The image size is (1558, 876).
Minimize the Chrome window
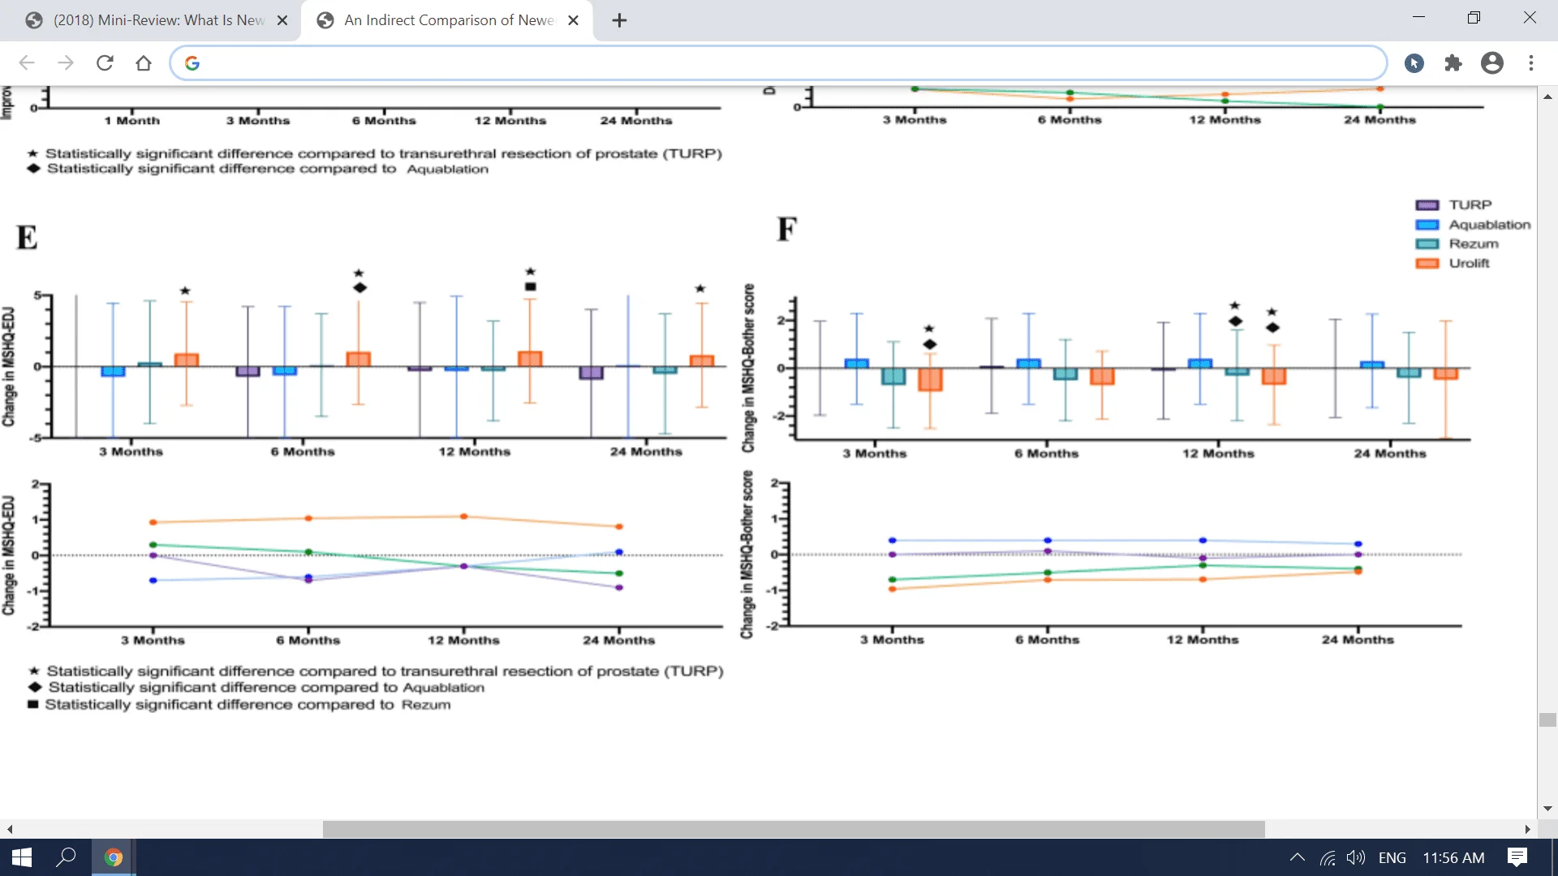tap(1418, 17)
